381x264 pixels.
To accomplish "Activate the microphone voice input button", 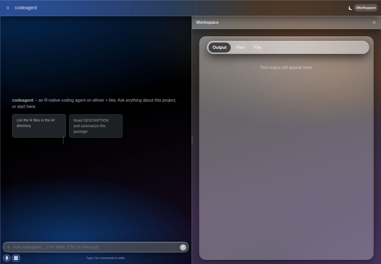I will (7, 258).
